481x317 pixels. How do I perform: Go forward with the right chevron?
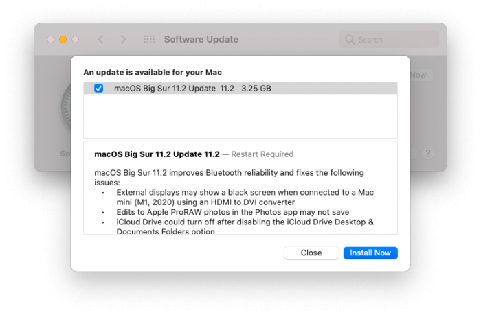[x=124, y=40]
